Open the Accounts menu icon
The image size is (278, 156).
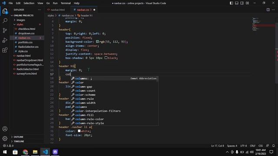(5, 129)
